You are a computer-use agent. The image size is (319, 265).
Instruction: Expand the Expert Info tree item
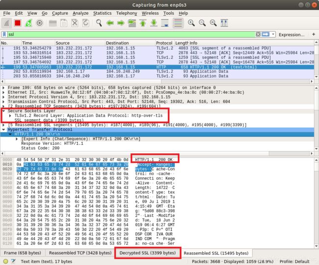pyautogui.click(x=17, y=139)
